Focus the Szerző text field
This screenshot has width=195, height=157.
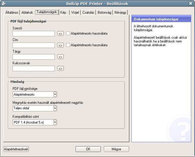click(x=34, y=34)
